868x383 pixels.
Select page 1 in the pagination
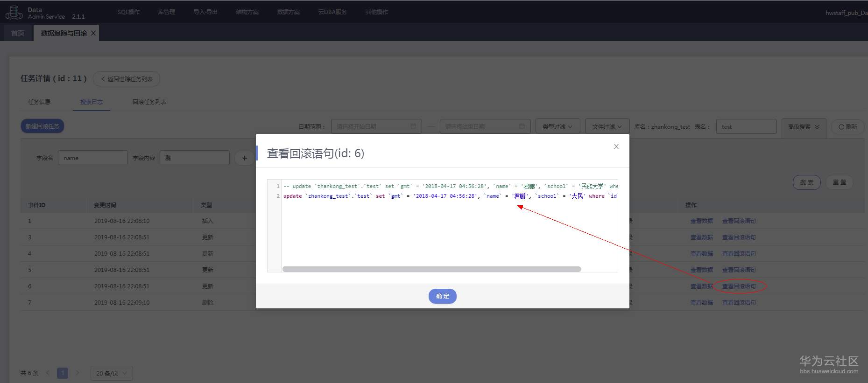[63, 373]
